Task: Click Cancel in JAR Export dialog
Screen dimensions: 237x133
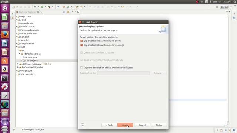Action: (142, 125)
